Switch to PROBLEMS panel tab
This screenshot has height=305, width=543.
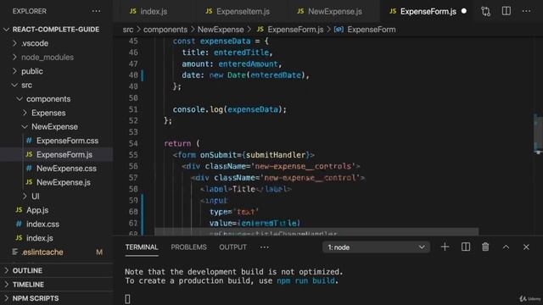188,247
